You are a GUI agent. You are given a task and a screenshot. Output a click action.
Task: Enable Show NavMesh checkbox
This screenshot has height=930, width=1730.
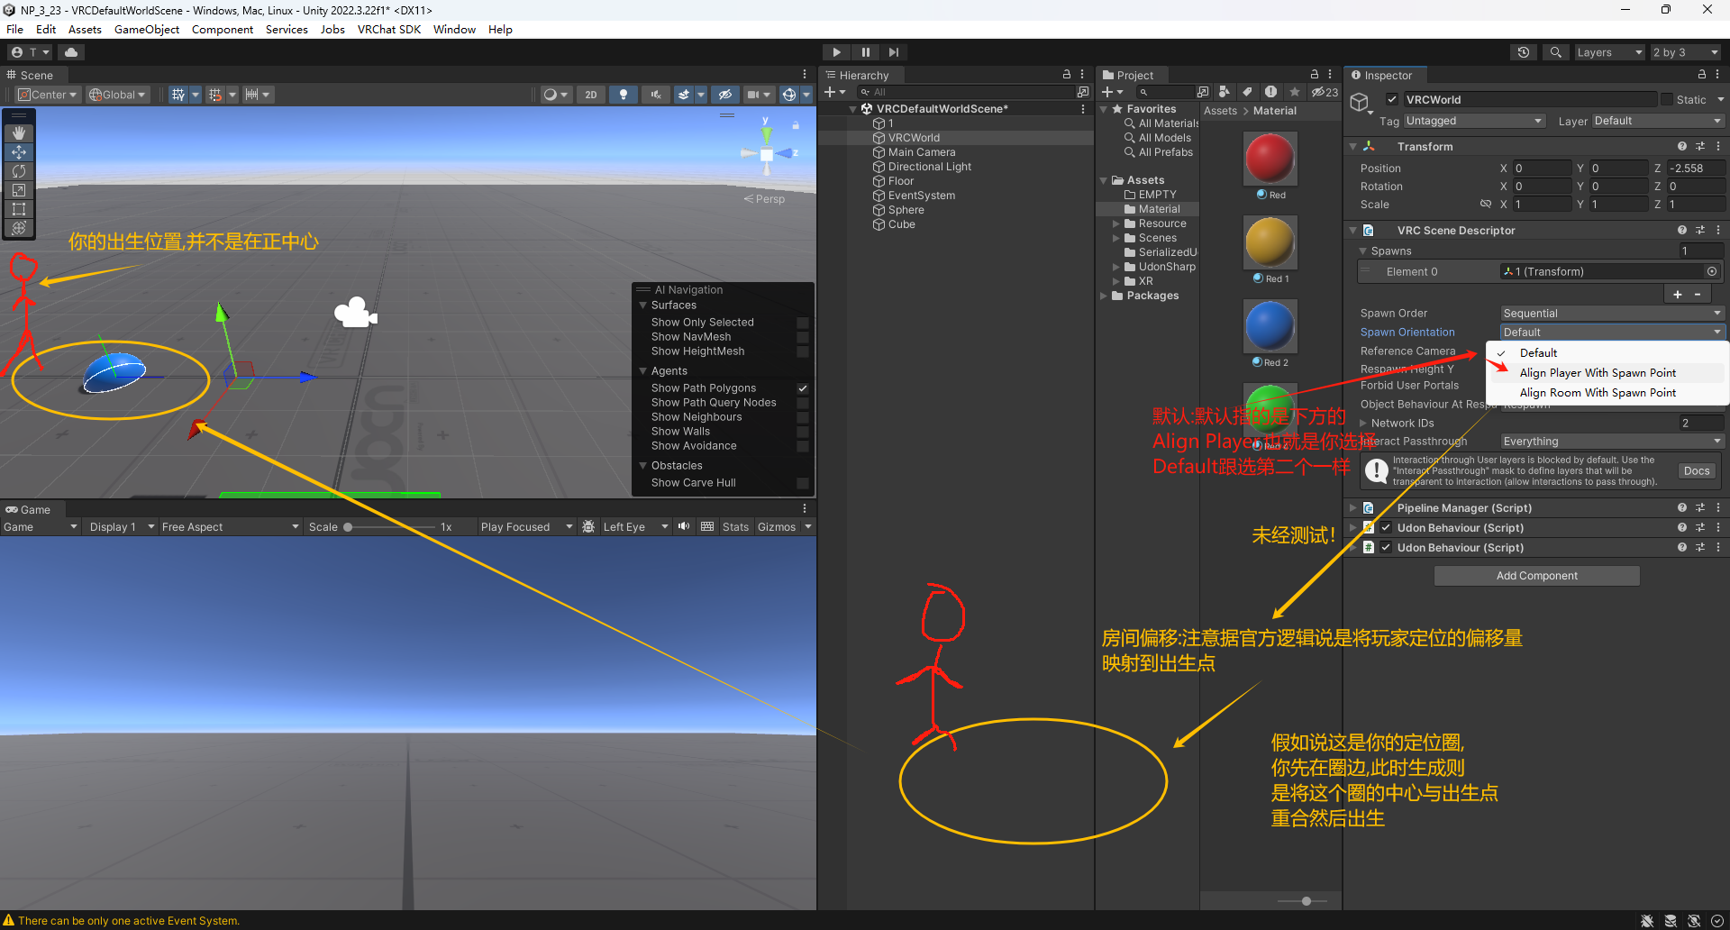coord(802,337)
